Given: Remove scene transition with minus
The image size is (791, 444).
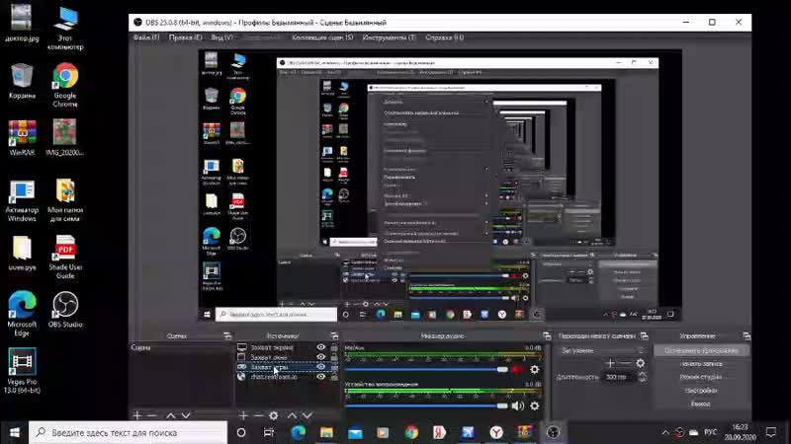Looking at the screenshot, I should click(x=625, y=363).
